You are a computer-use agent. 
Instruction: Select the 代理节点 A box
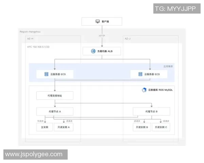(55, 111)
